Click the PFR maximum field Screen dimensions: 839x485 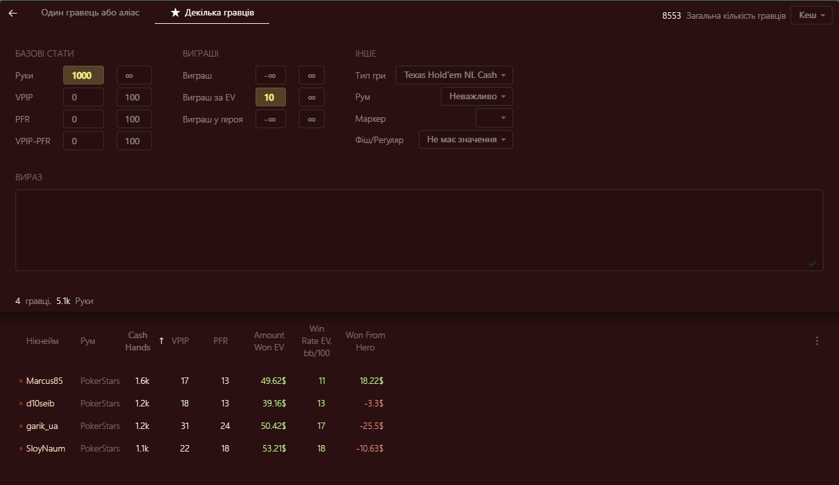pos(134,119)
